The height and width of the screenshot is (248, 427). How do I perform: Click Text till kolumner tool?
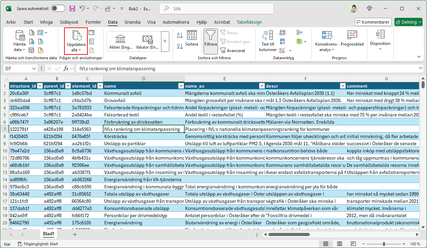(268, 41)
